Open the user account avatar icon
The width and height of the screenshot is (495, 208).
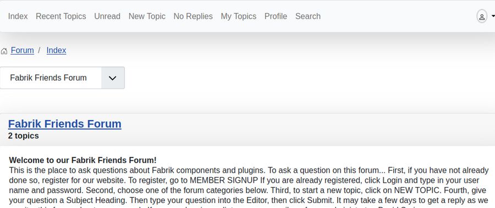pos(482,17)
